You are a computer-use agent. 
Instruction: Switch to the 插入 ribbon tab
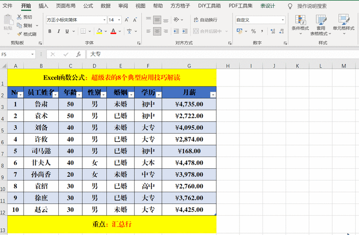(x=43, y=6)
